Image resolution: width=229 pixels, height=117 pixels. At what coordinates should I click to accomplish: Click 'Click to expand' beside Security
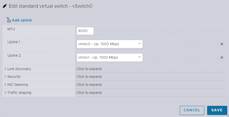click(89, 77)
